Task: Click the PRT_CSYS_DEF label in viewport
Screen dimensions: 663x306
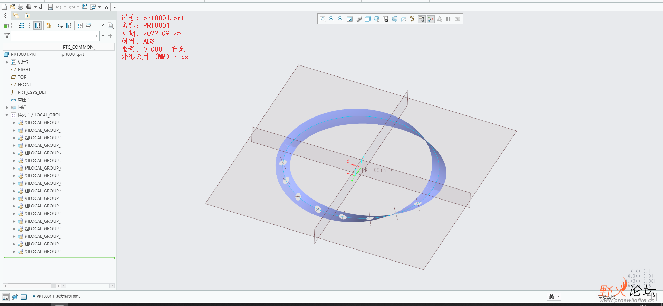Action: coord(379,170)
